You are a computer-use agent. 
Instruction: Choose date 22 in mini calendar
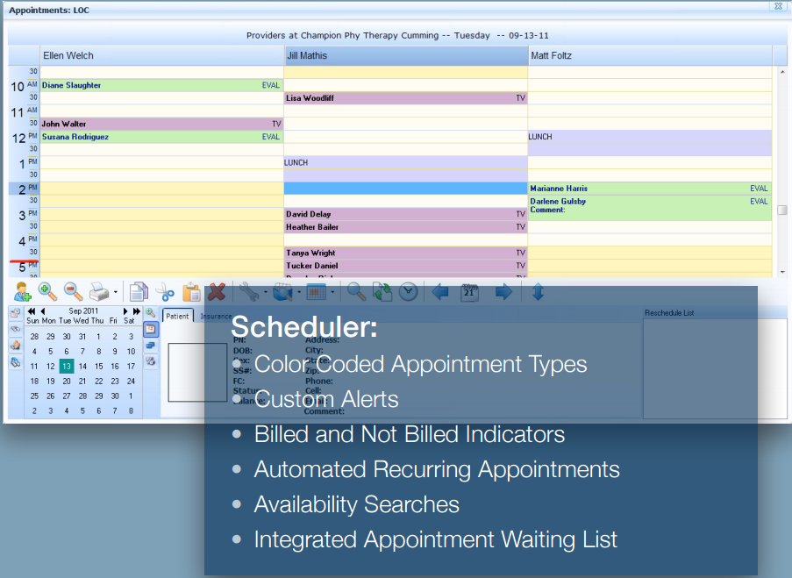pos(98,381)
